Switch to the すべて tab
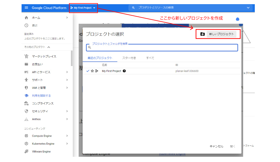 (x=150, y=58)
